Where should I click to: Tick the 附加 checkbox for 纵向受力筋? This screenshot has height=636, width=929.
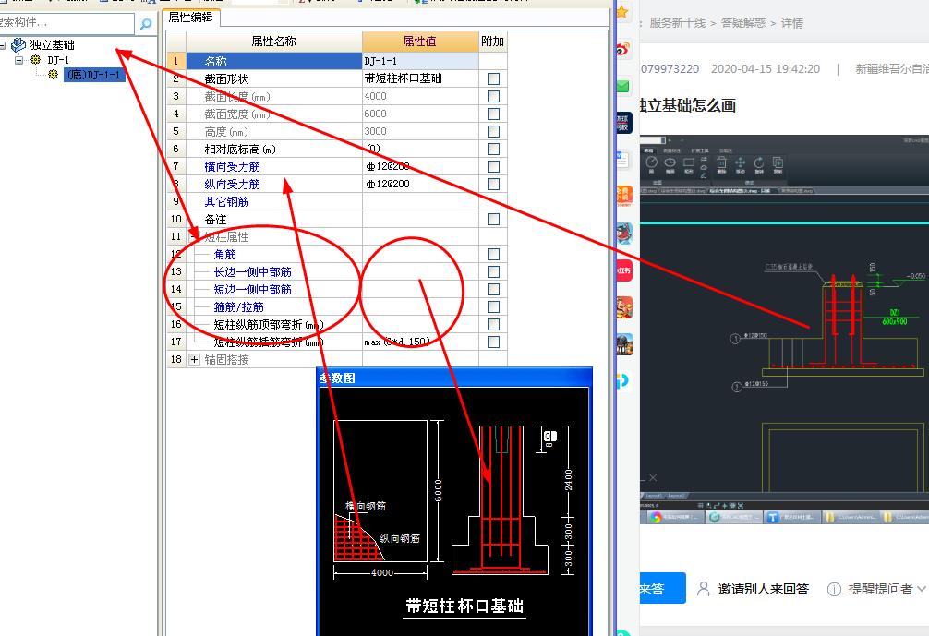(x=493, y=185)
